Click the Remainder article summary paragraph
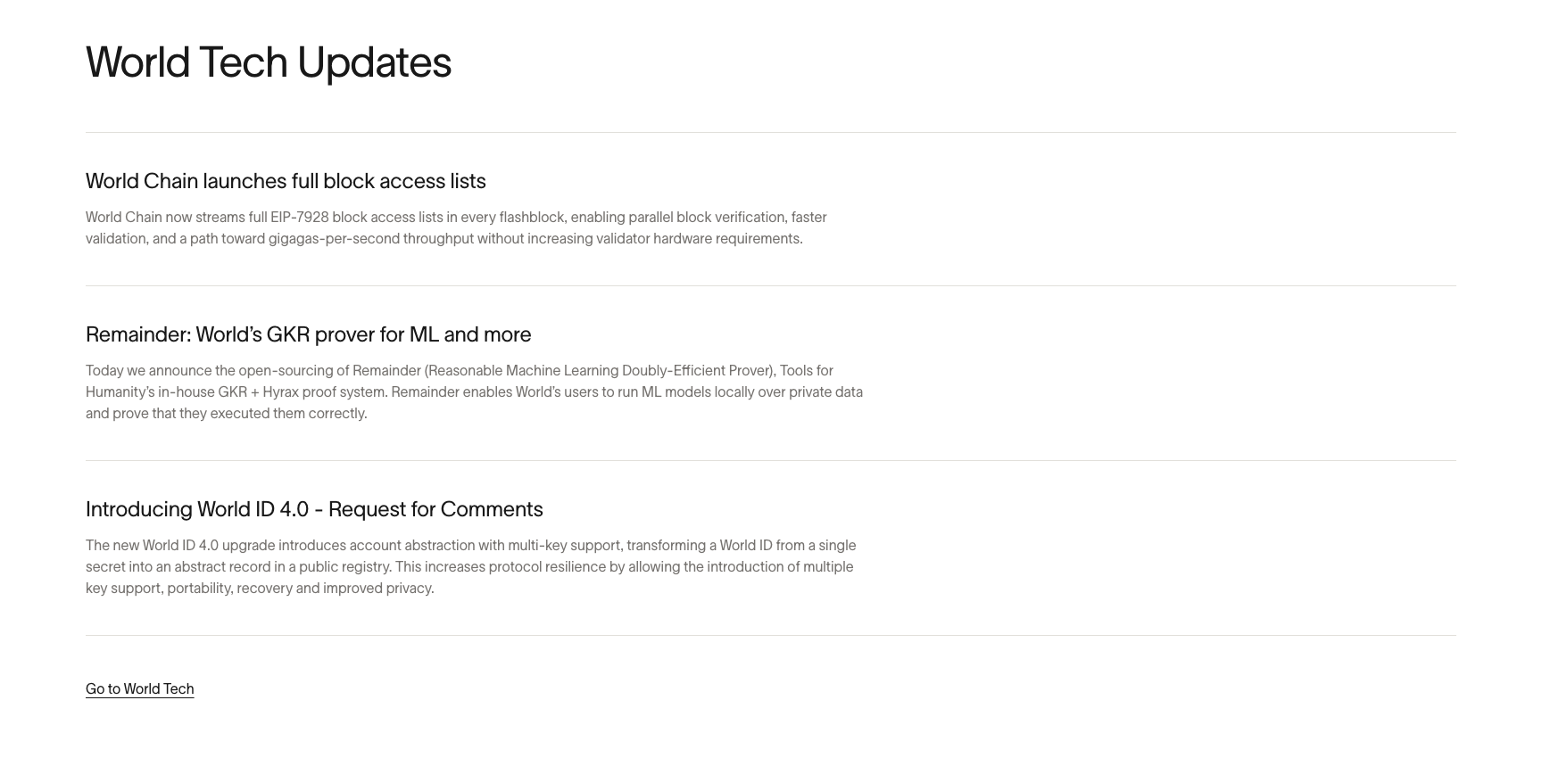This screenshot has height=758, width=1542. point(474,392)
